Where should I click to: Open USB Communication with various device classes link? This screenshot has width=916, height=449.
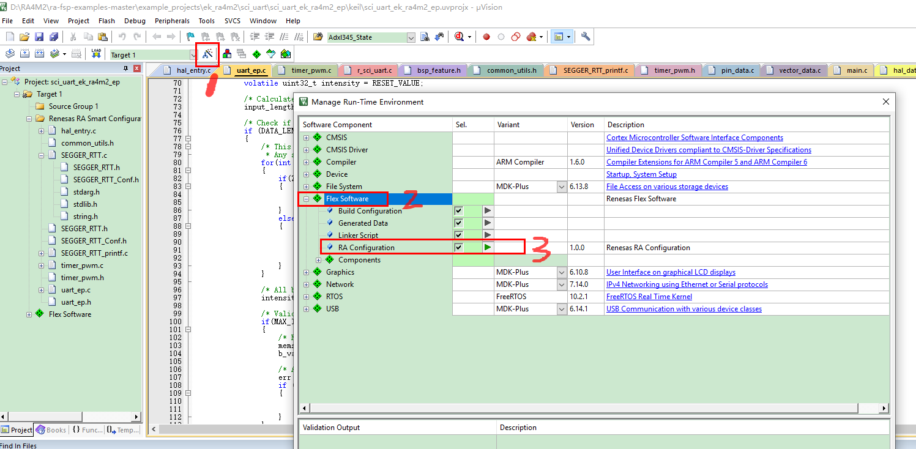tap(684, 309)
